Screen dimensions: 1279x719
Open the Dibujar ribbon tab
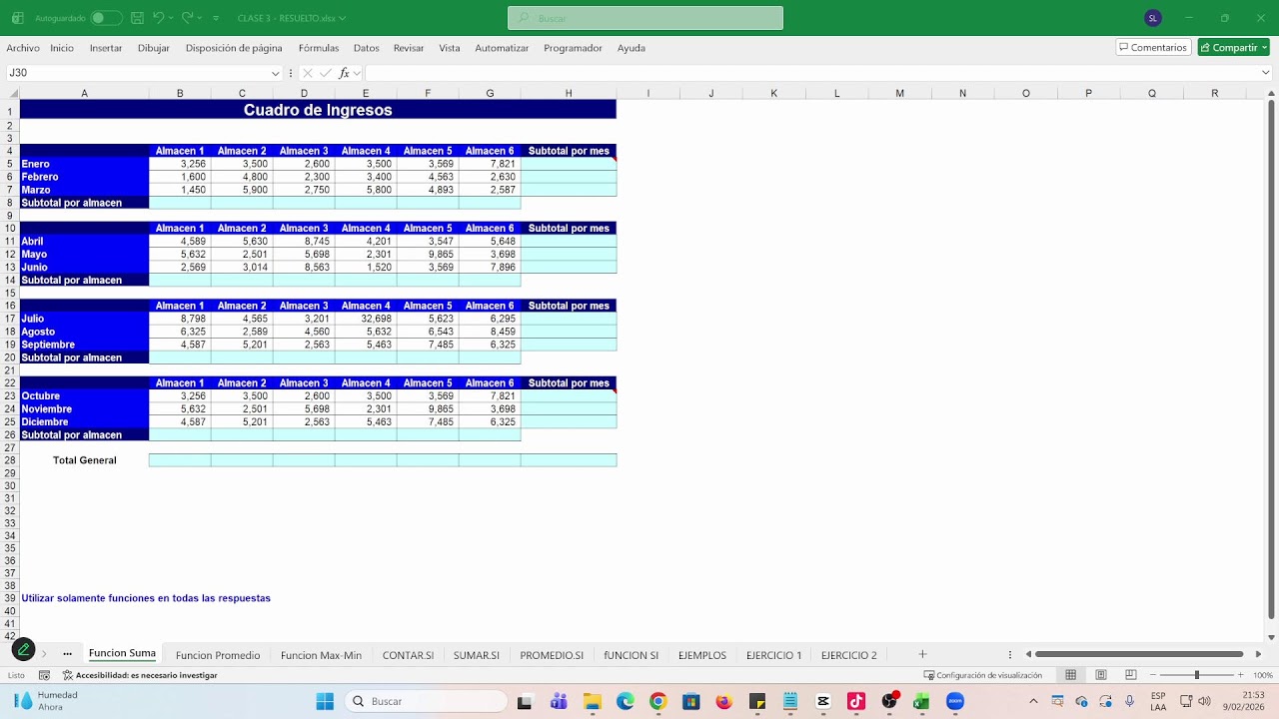pos(154,48)
